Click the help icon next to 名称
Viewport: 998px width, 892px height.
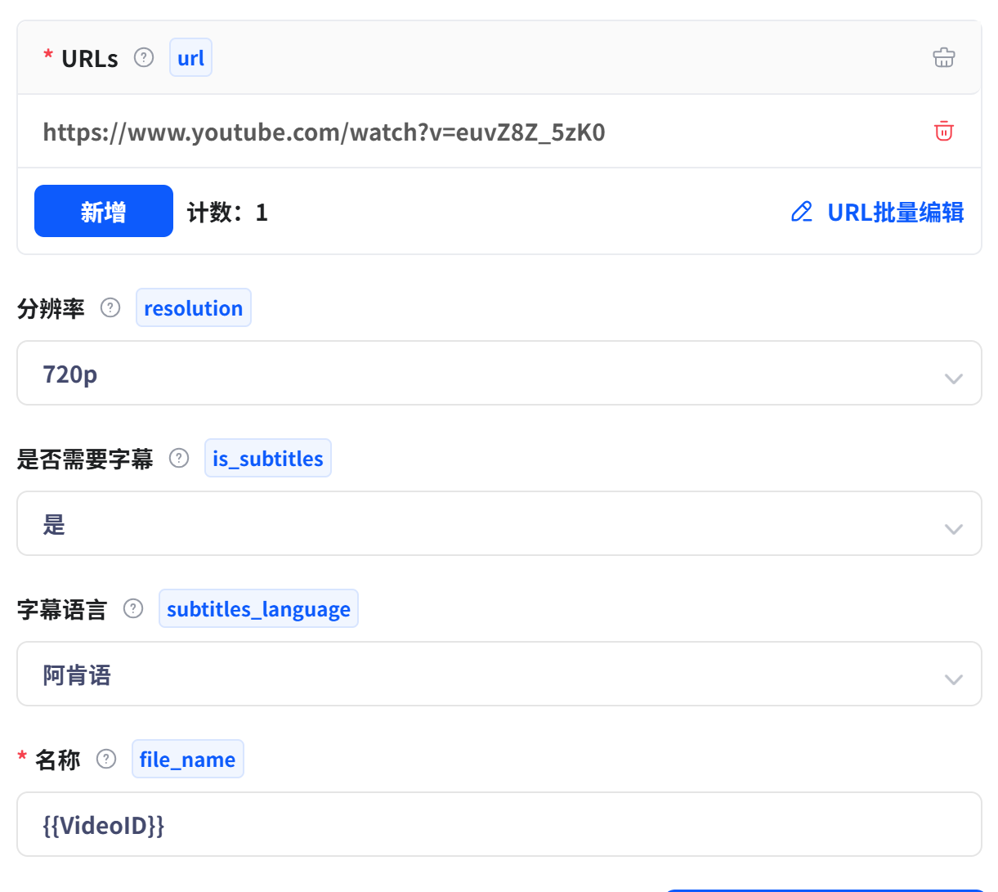tap(106, 759)
